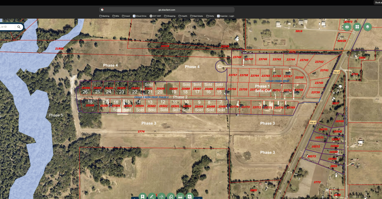Select parcel 21806 label

[x=59, y=48]
